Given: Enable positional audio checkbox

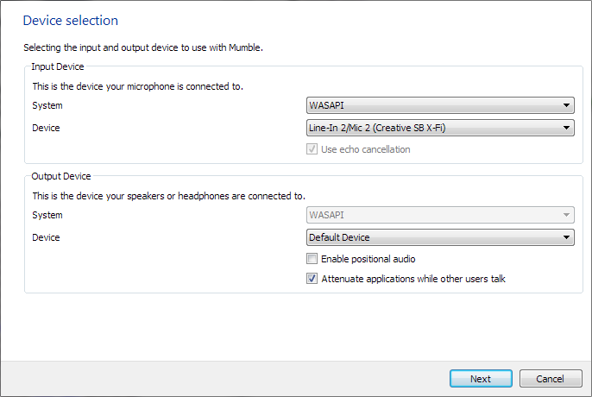Looking at the screenshot, I should coord(312,259).
